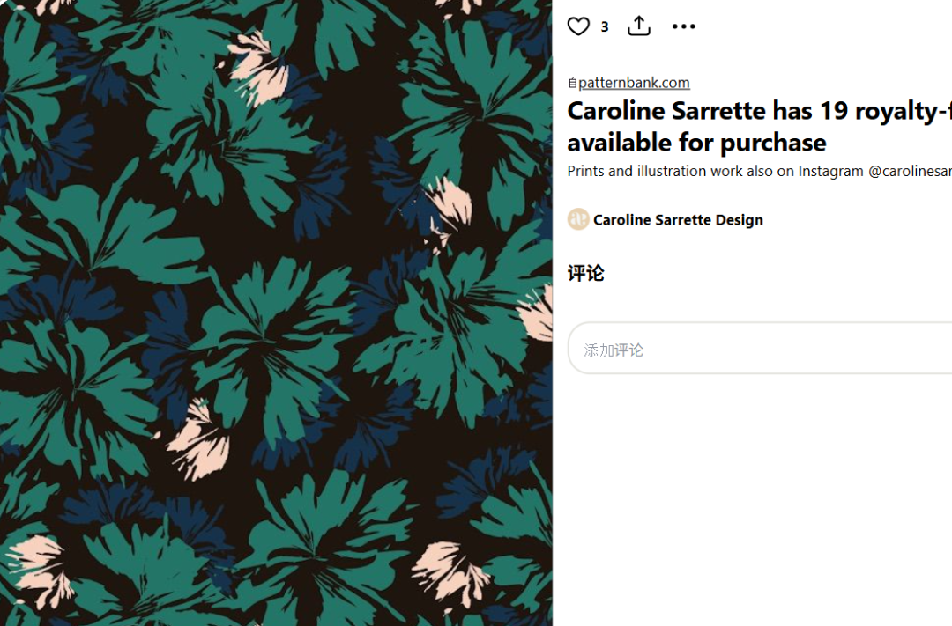Click the word 'purchase' in the title
The width and height of the screenshot is (952, 626).
click(770, 143)
